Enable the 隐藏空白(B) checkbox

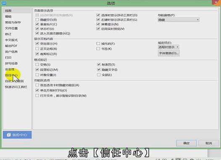pyautogui.click(x=37, y=20)
